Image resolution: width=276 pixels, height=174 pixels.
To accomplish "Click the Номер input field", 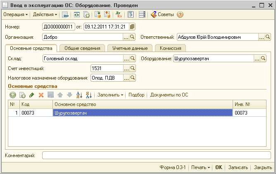I will tap(59, 27).
